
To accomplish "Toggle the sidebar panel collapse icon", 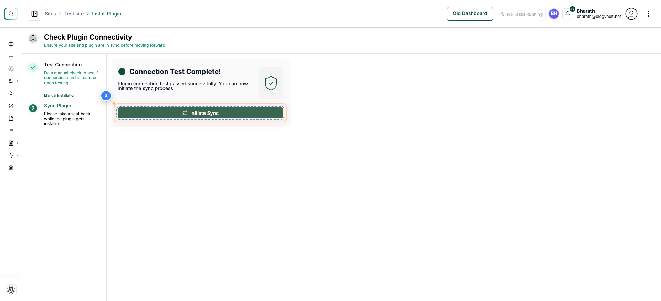I will [34, 14].
